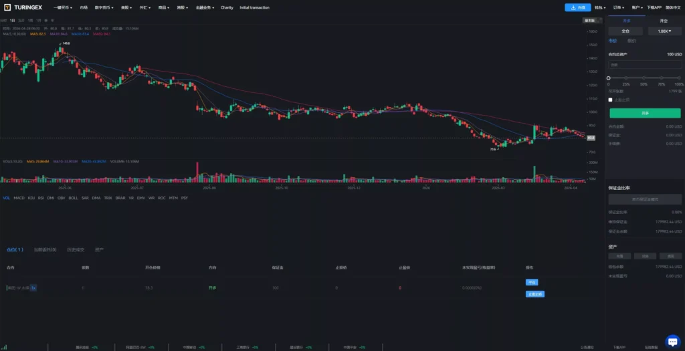The width and height of the screenshot is (685, 351).
Task: Click the signal bars icon in bottom-left corner
Action: click(x=4, y=348)
